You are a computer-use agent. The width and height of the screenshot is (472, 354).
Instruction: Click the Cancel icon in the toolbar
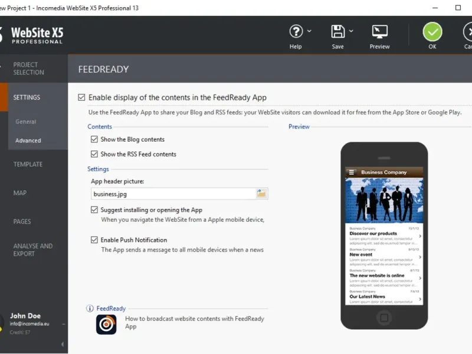tap(467, 32)
